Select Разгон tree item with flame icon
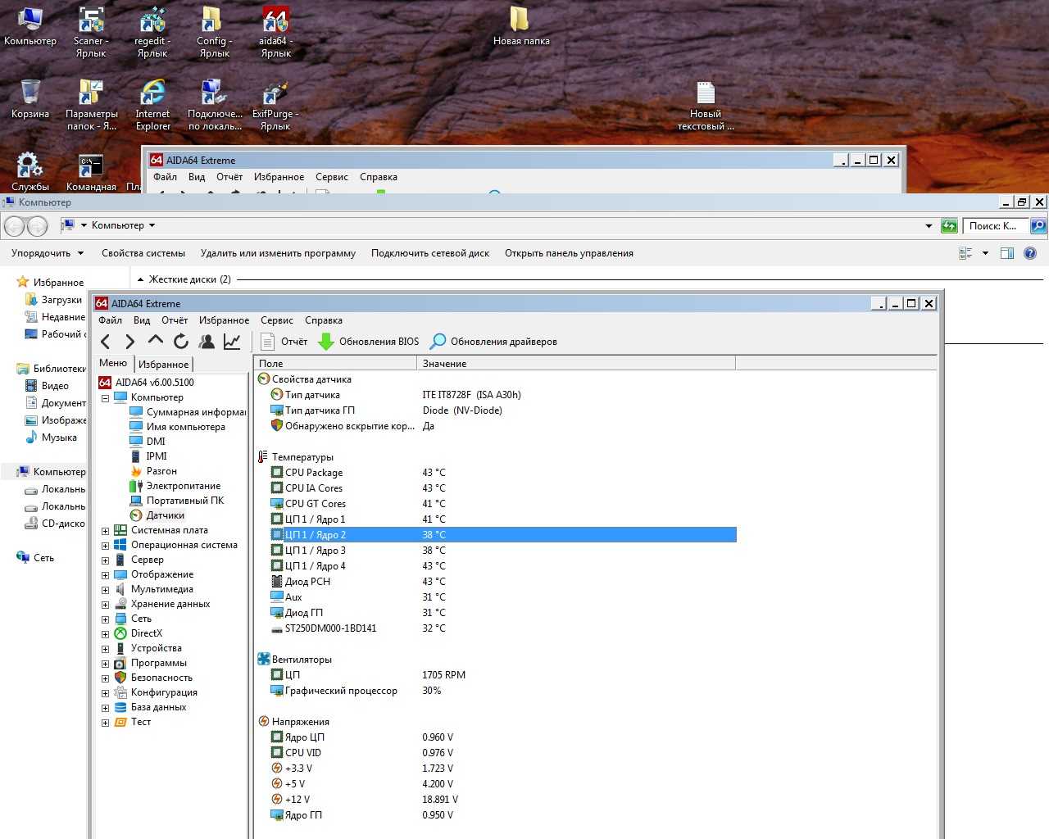 click(x=153, y=471)
